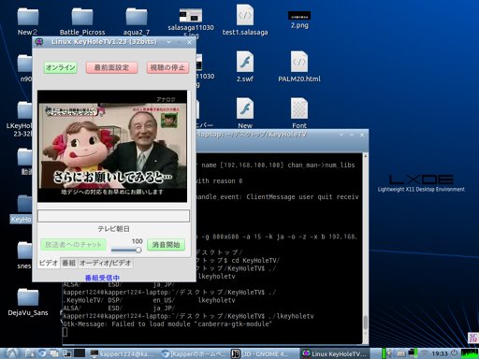
Task: Select the New flash file icon
Action: click(x=245, y=108)
